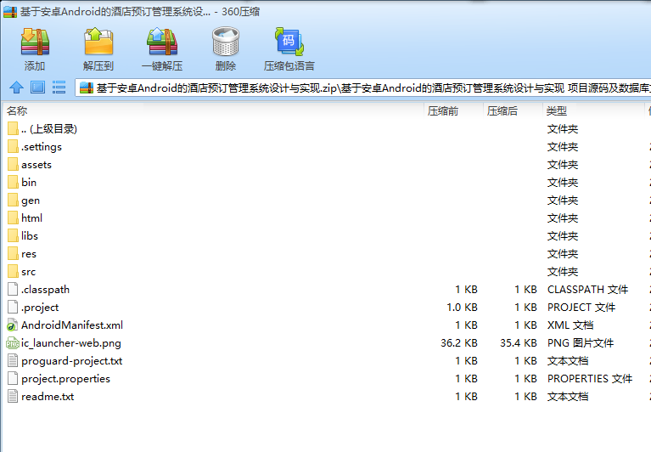651x452 pixels.
Task: Click the 'CLASSPATH 文件' type cell
Action: click(588, 290)
